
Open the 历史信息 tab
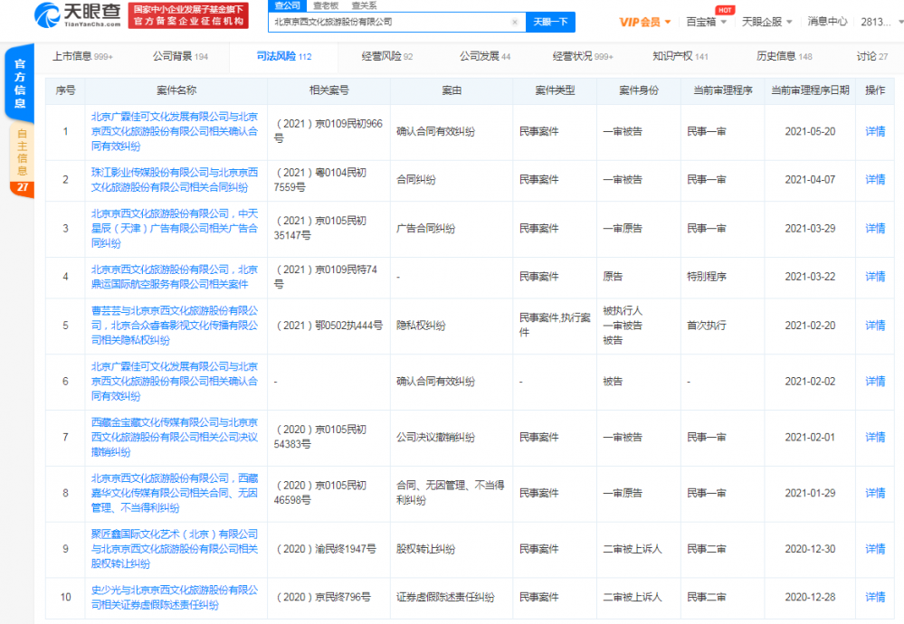(784, 56)
